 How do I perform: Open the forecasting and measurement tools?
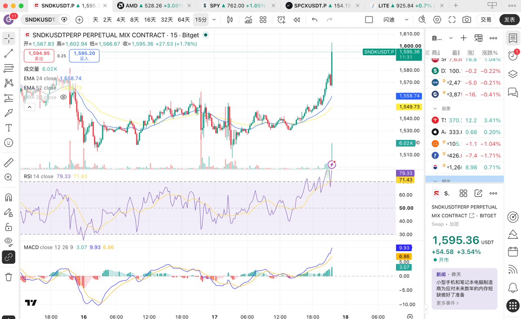(x=9, y=98)
